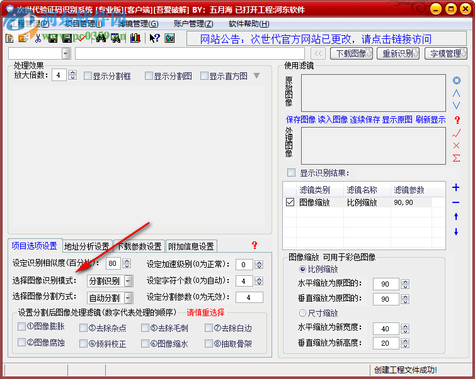Click the red check mark icon beside processed image
The width and height of the screenshot is (475, 379).
coord(457,133)
